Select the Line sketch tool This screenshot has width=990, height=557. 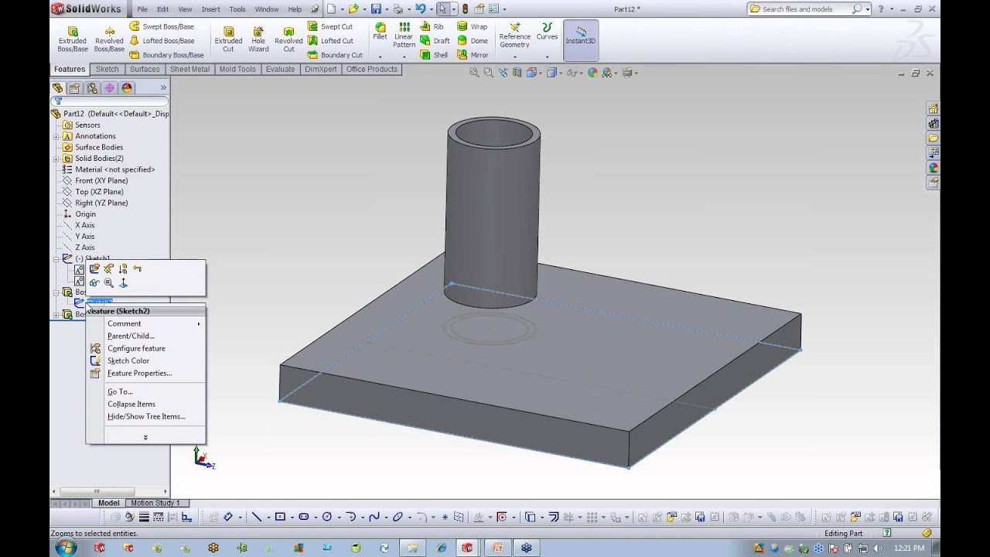(257, 517)
